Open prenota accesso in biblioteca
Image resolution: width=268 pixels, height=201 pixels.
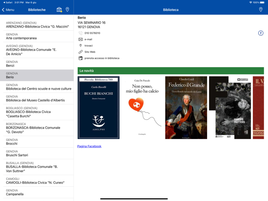[x=102, y=58]
